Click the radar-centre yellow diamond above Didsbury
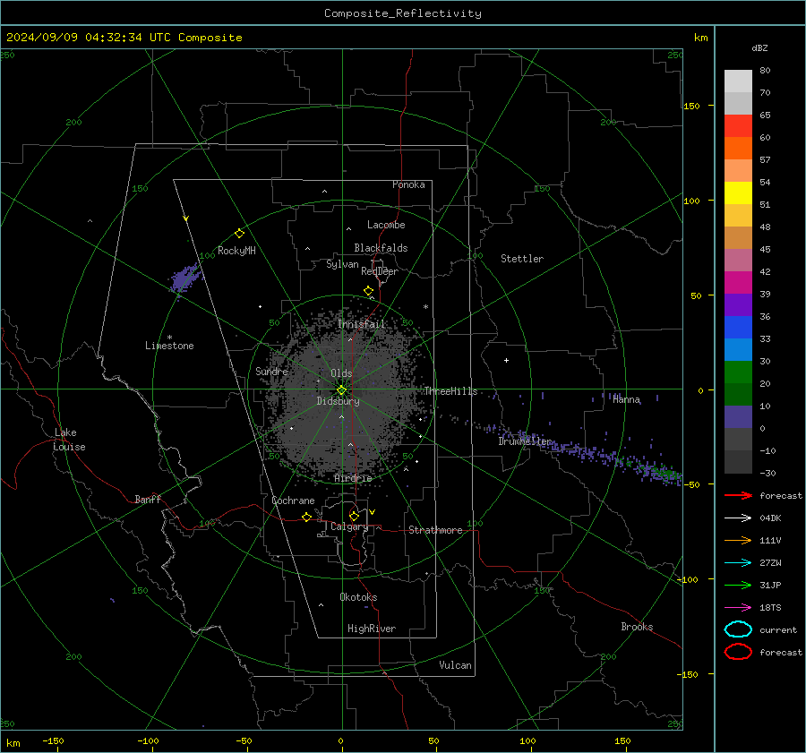The width and height of the screenshot is (806, 753). coord(341,390)
